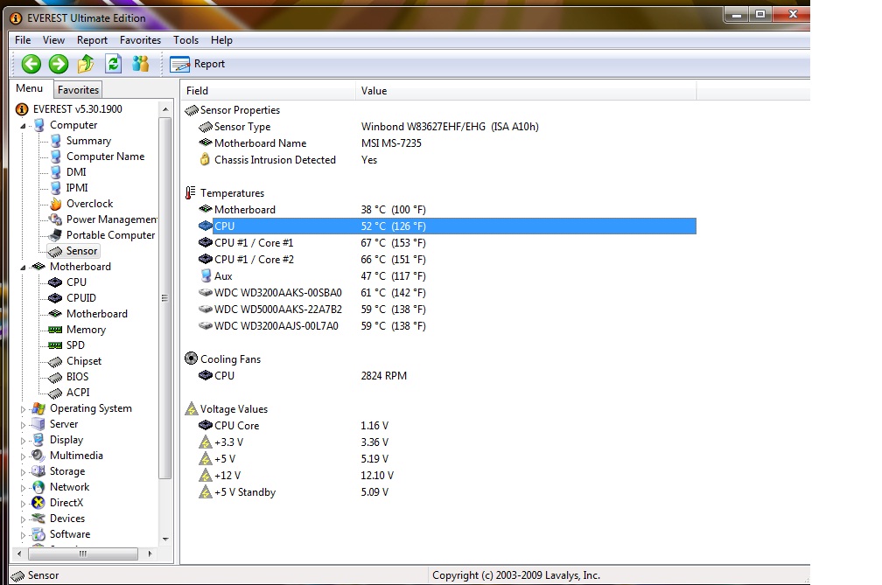Click the IPMI icon in the tree
The width and height of the screenshot is (882, 585).
tap(56, 188)
